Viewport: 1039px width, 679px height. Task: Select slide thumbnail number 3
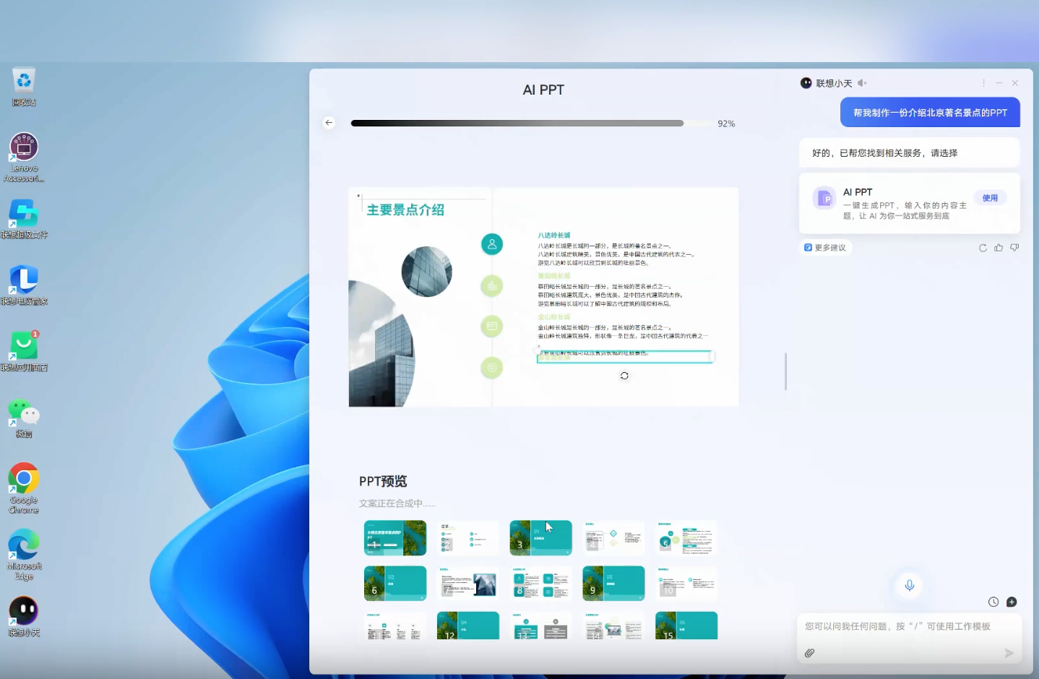coord(540,538)
